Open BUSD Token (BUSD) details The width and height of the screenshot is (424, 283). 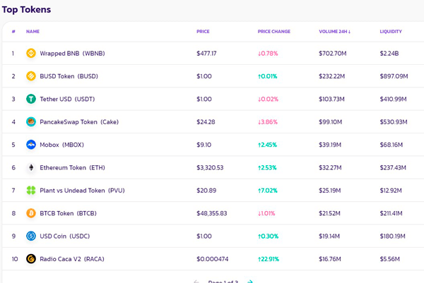[x=69, y=76]
